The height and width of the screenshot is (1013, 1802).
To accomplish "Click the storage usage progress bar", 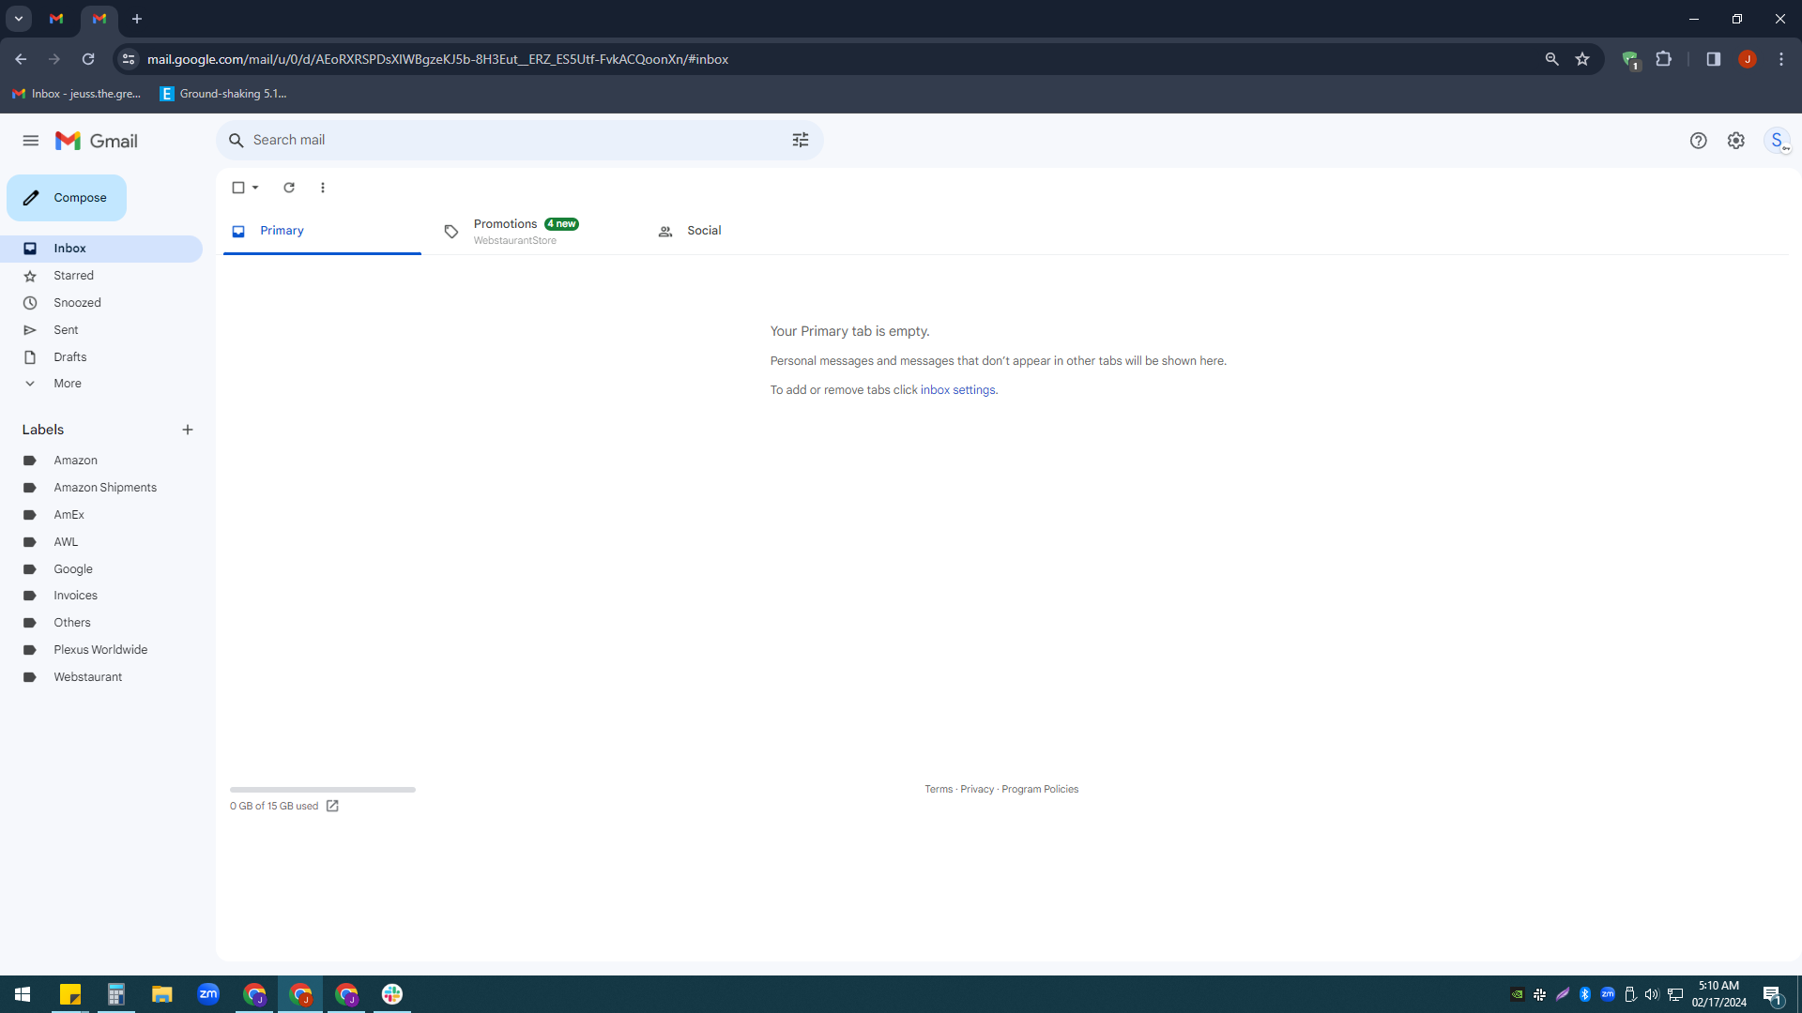I will [323, 790].
